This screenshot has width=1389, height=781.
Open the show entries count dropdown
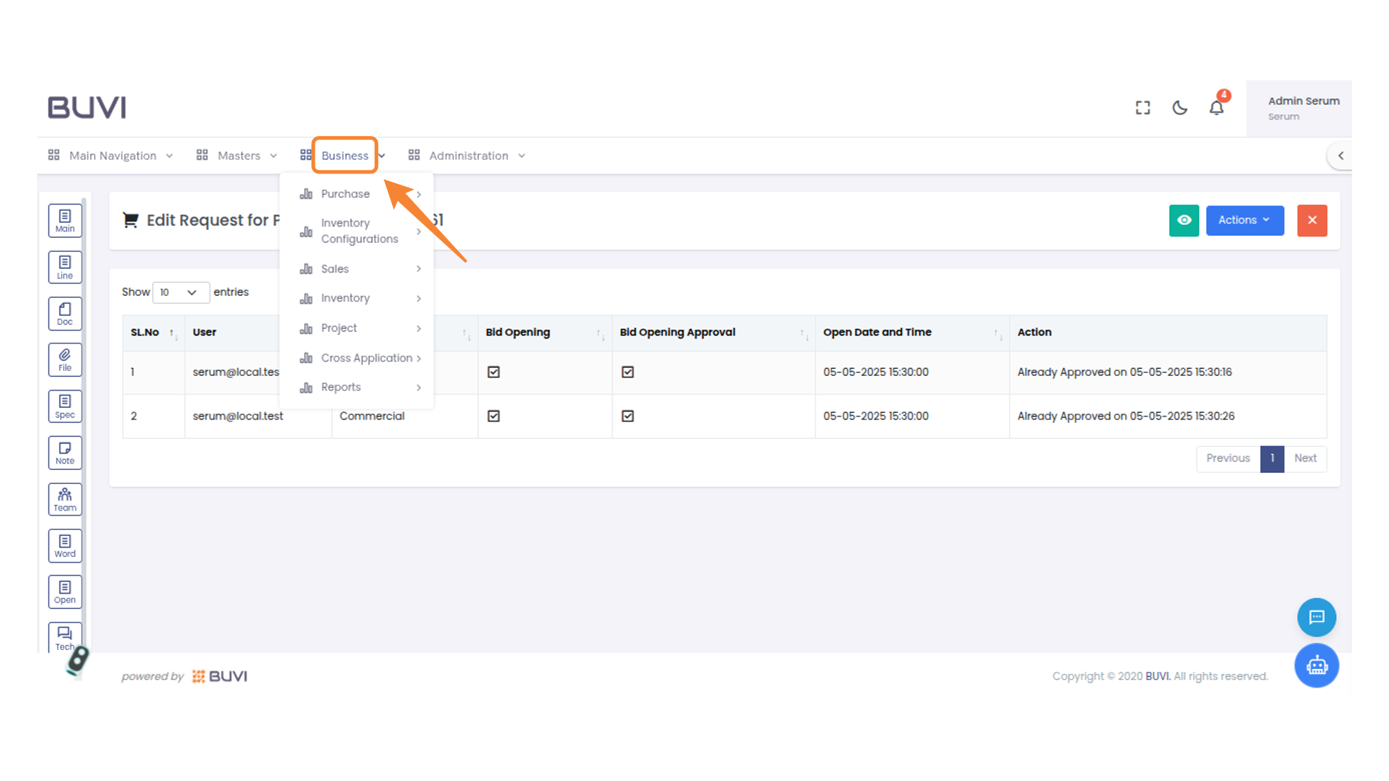point(180,292)
